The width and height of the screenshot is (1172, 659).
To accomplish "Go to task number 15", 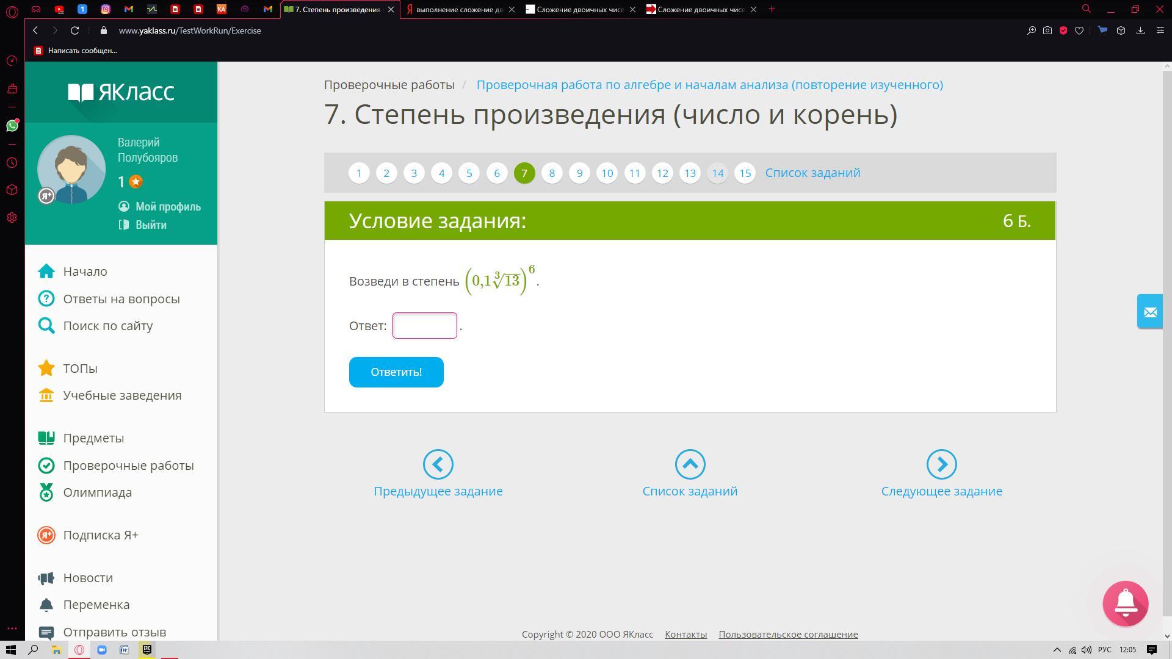I will click(745, 173).
